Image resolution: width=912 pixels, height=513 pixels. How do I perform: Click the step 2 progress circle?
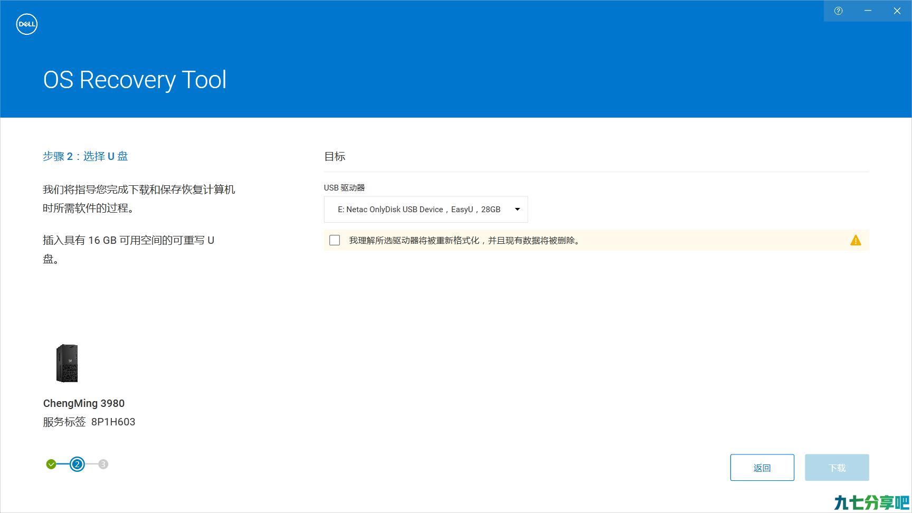click(x=77, y=464)
